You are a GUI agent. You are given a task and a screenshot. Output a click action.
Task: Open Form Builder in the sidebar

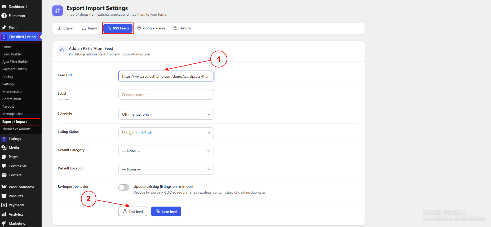point(12,54)
